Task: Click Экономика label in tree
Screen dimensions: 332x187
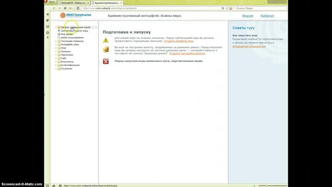Action: (67, 62)
